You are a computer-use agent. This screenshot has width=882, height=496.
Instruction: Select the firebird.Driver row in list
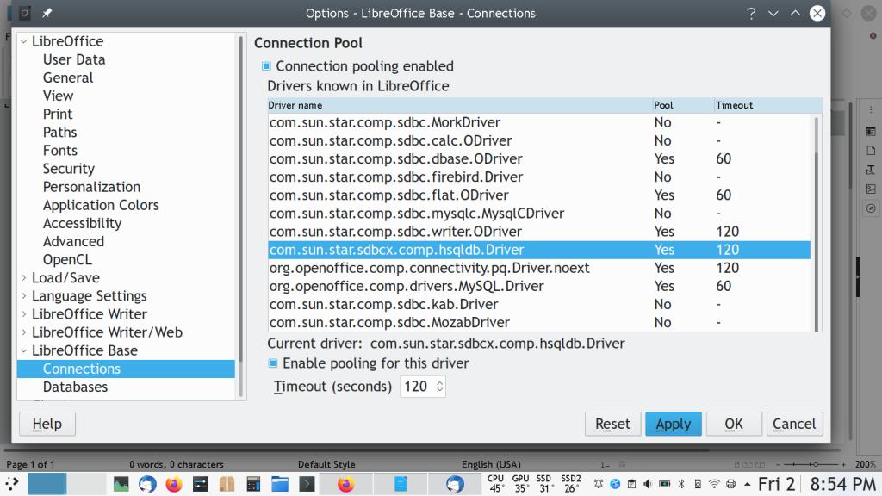[x=396, y=177]
